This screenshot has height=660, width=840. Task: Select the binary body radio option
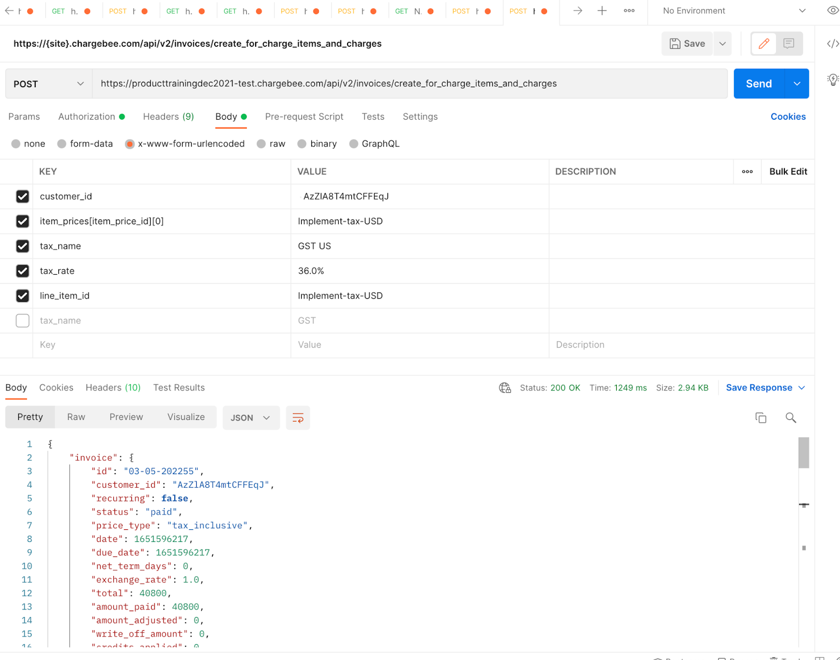(302, 144)
